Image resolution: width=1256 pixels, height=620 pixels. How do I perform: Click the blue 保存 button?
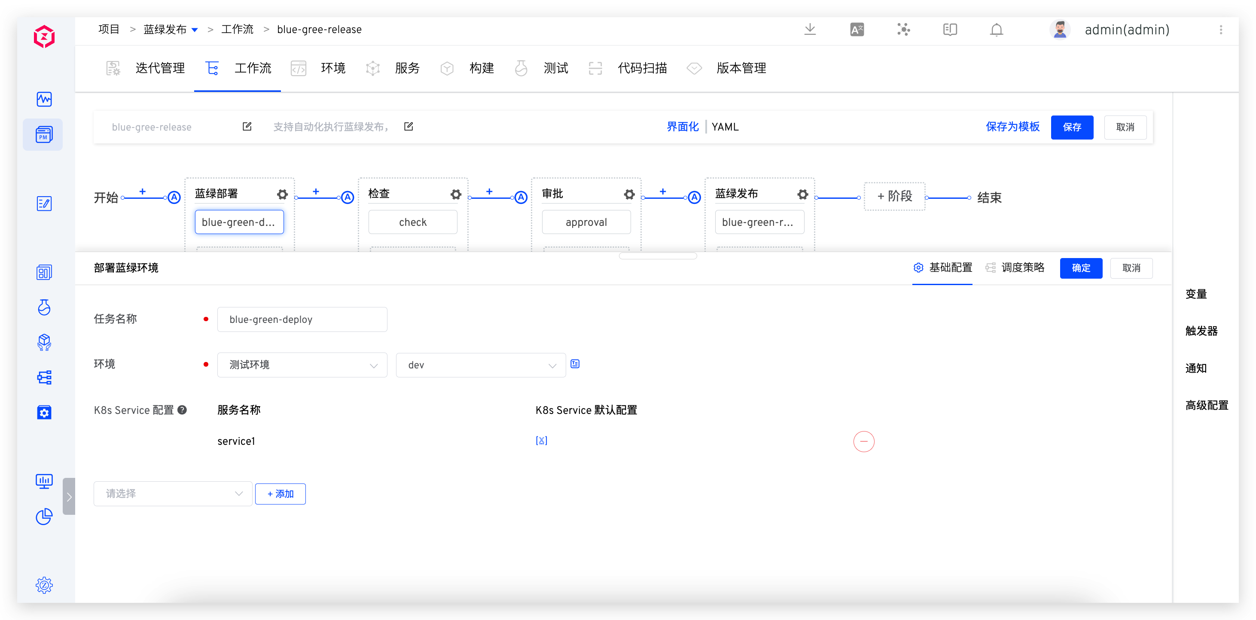[1072, 127]
